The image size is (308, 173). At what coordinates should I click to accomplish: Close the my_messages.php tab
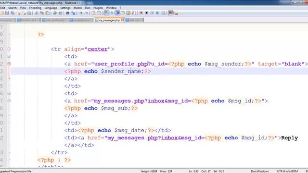(123, 20)
